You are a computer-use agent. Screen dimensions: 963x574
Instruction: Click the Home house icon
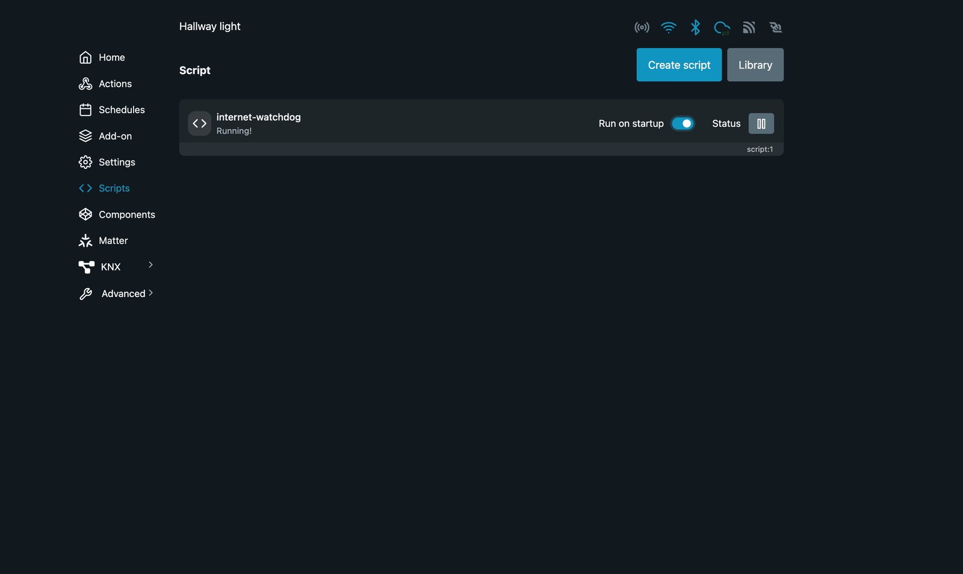[85, 57]
